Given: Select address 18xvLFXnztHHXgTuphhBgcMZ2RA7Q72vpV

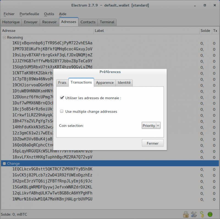Looking at the screenshot, I should click(x=52, y=157).
